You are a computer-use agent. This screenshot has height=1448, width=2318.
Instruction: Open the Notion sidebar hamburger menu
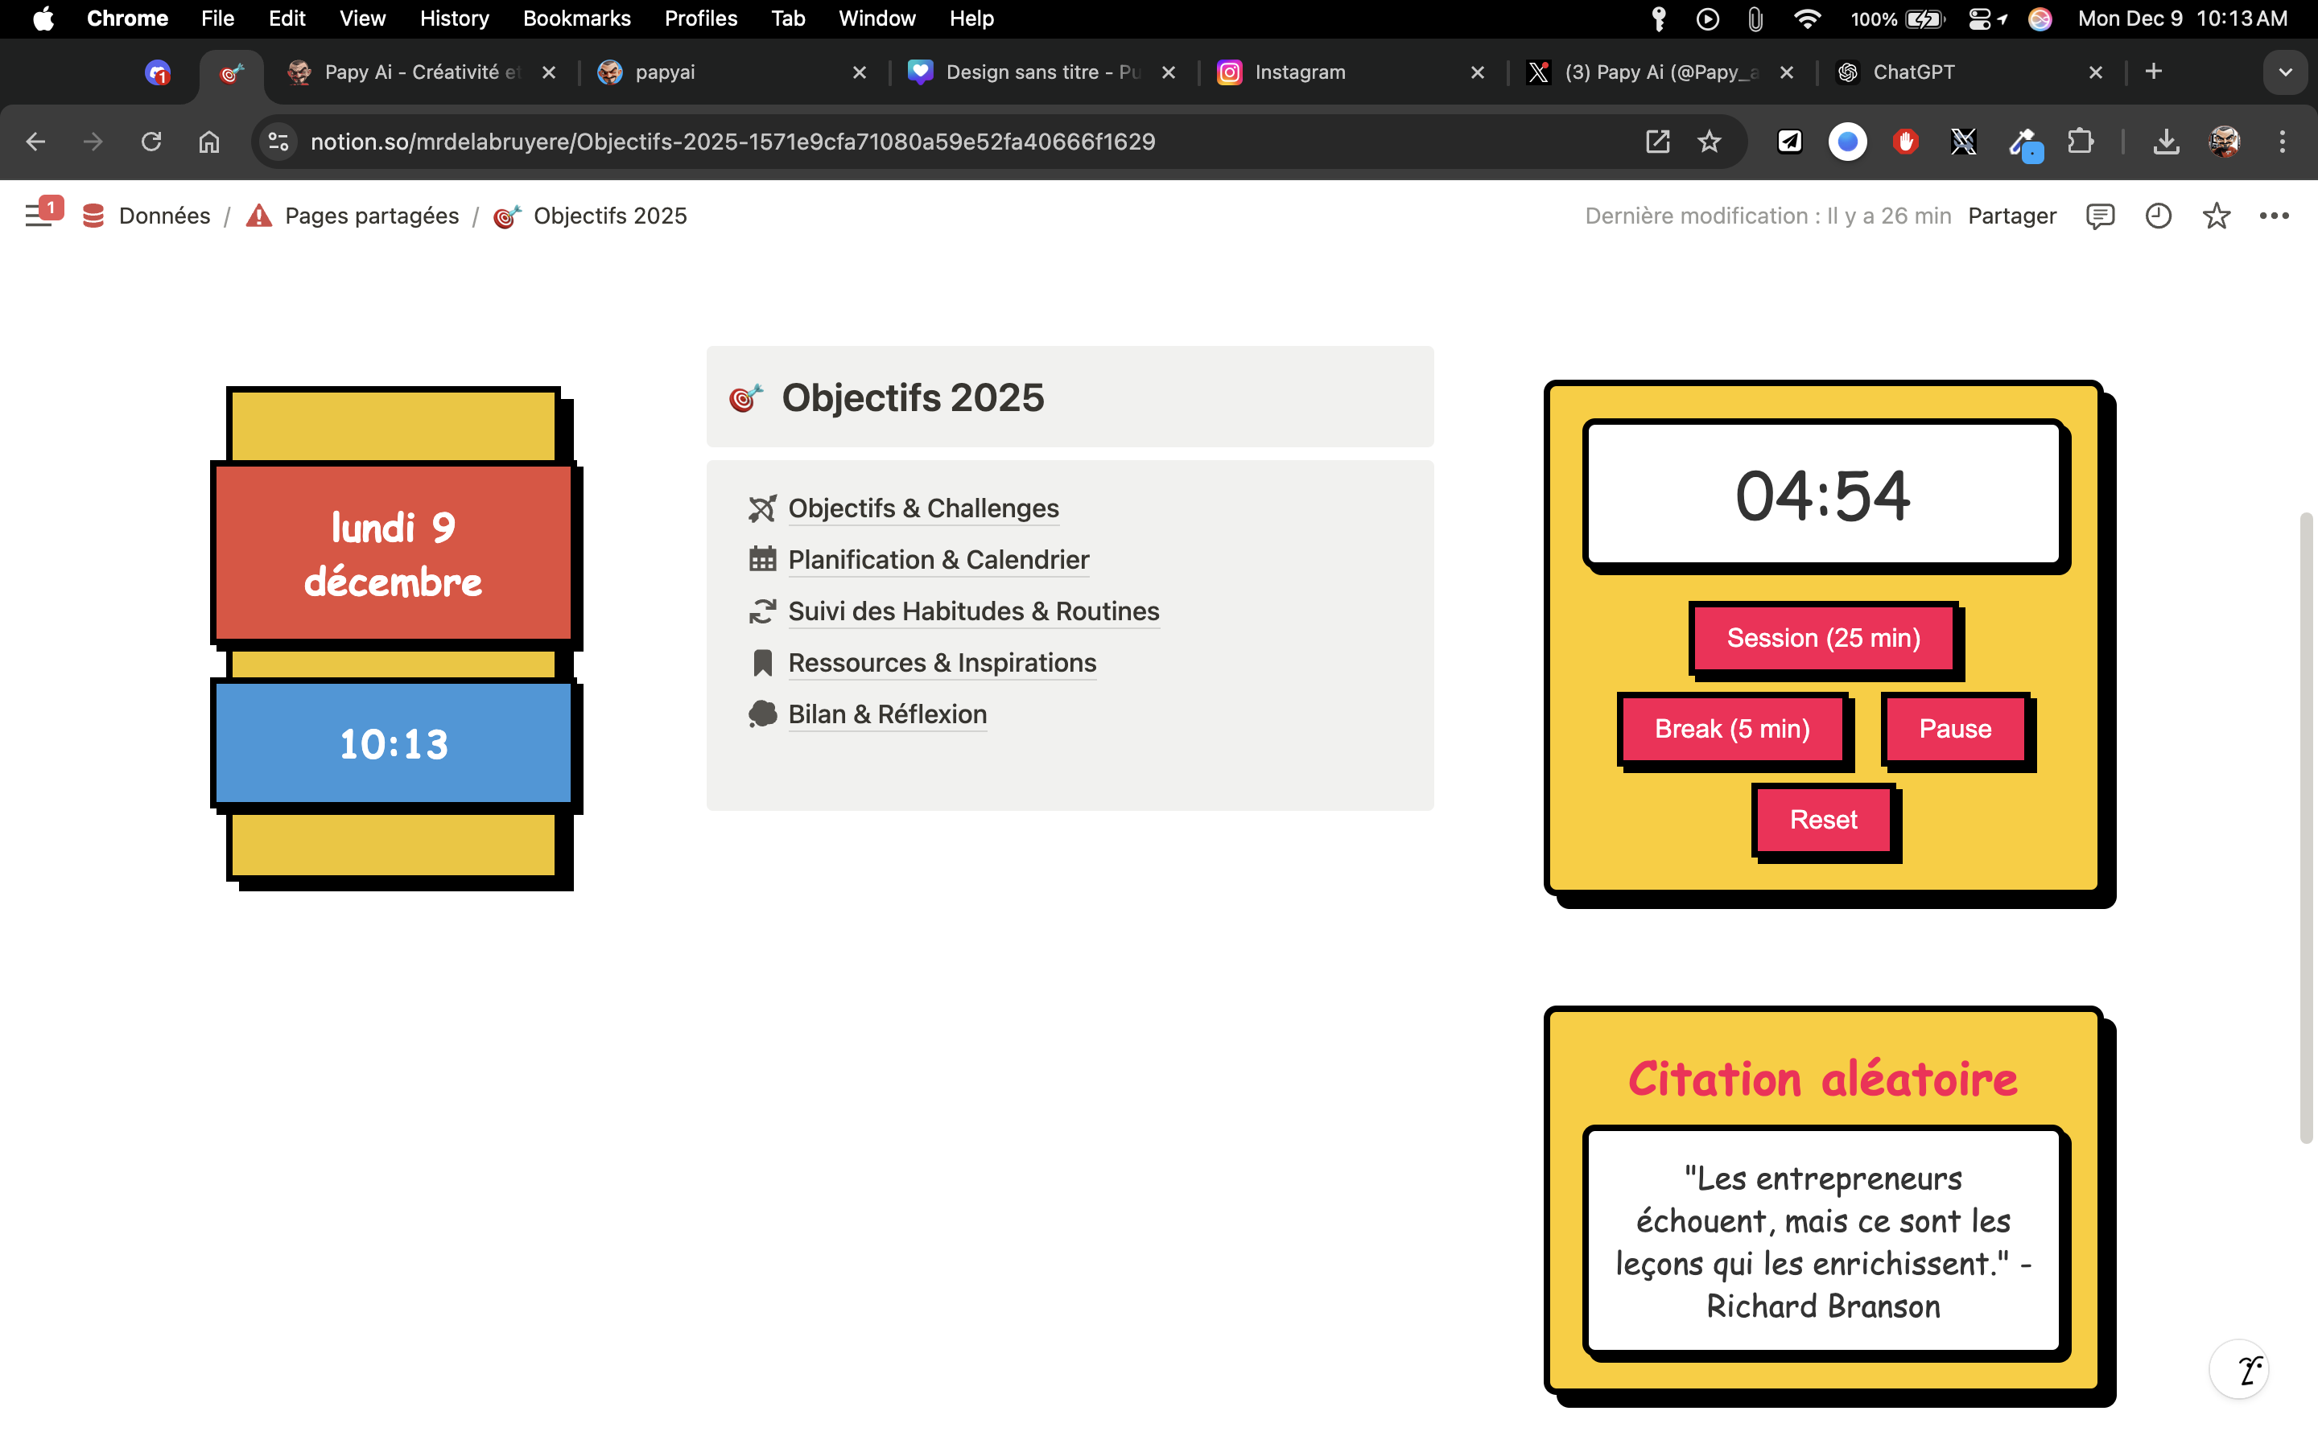[x=37, y=216]
